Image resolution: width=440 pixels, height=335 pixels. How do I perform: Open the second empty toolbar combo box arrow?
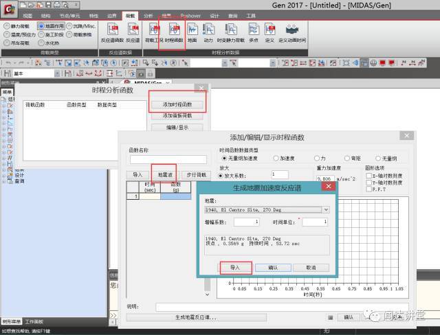(x=273, y=63)
